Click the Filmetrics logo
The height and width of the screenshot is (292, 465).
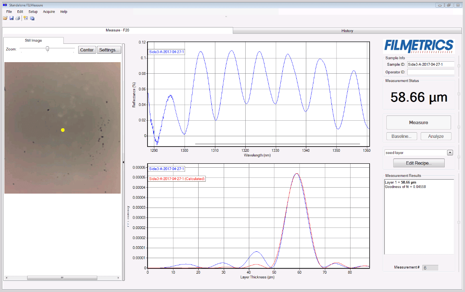tap(419, 46)
